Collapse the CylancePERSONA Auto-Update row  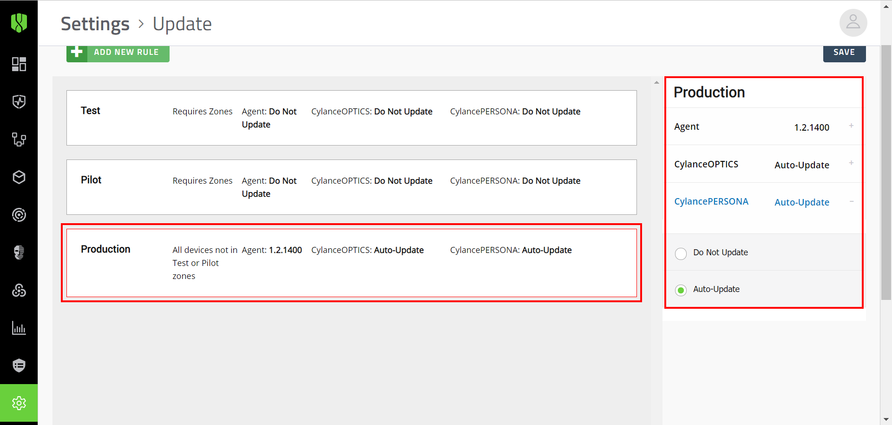point(851,201)
